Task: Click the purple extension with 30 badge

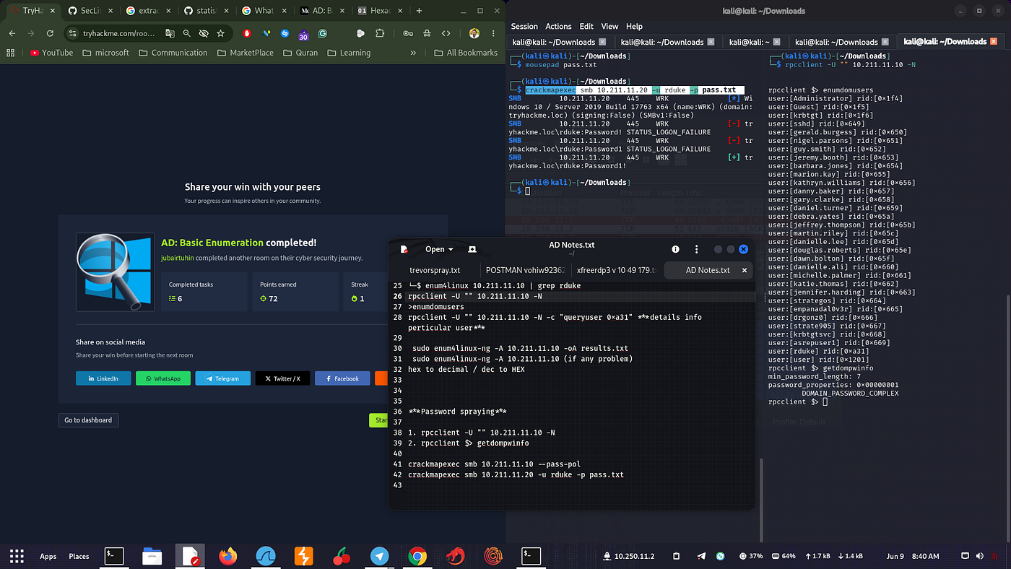Action: click(303, 34)
